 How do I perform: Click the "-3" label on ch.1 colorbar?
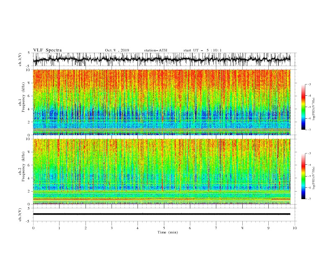(x=309, y=84)
